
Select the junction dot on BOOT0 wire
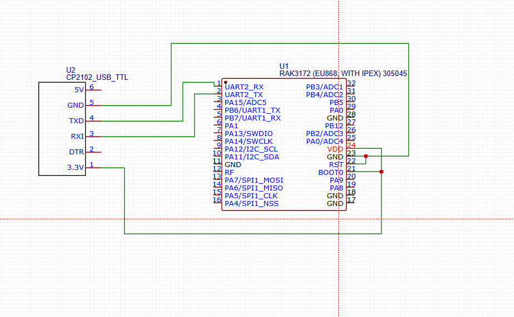(381, 172)
